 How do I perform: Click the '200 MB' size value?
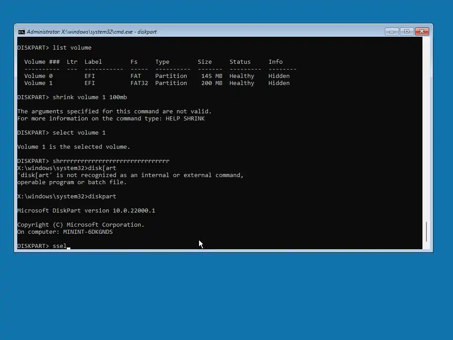(x=212, y=83)
